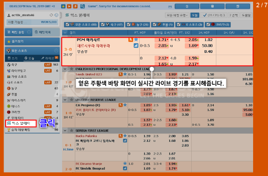Select 축구 in sports sidebar

[14, 65]
